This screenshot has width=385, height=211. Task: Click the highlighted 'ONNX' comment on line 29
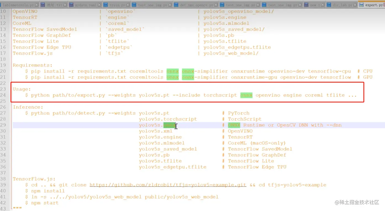[234, 125]
